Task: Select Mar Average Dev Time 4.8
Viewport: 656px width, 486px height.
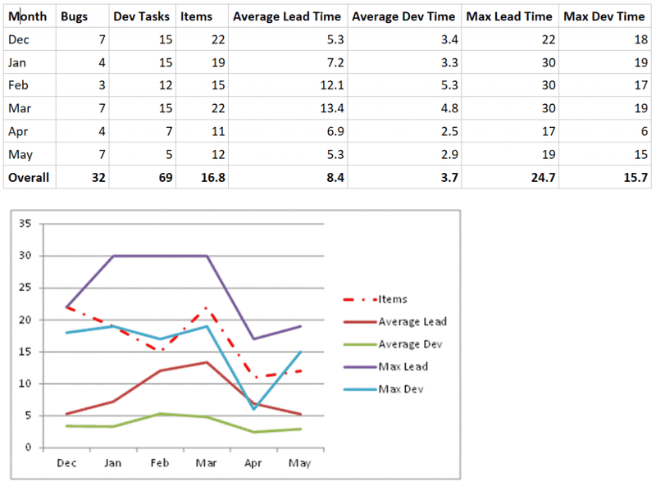Action: [x=404, y=108]
